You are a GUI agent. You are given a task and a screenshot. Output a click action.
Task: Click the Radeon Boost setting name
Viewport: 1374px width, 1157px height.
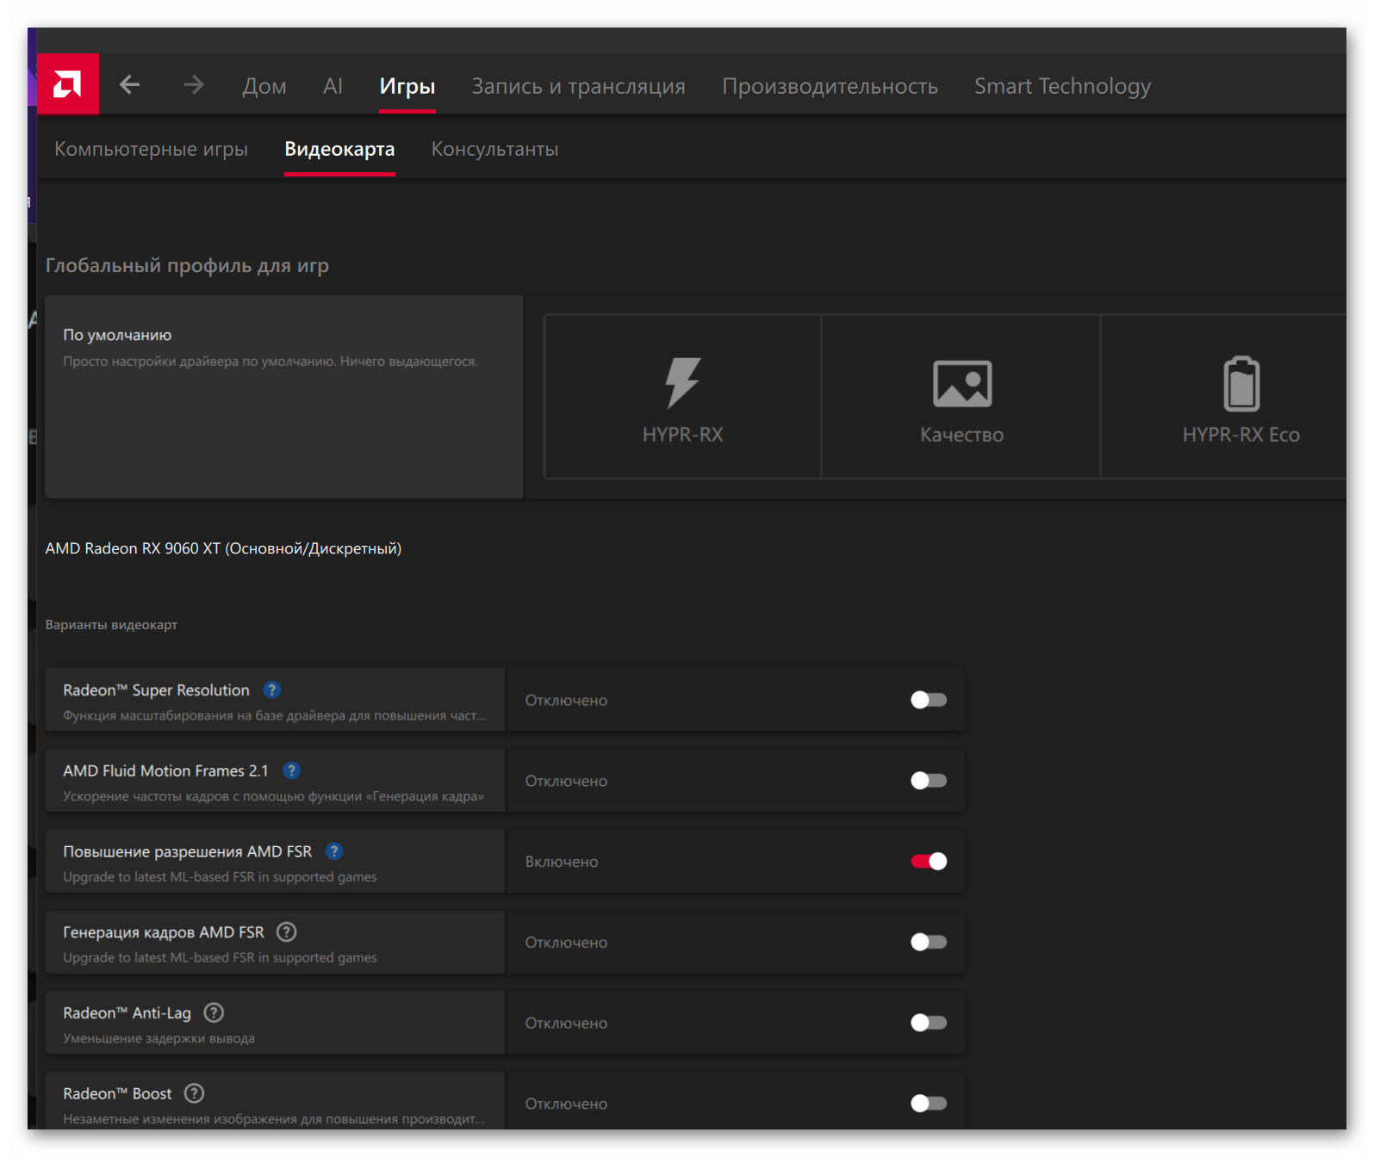117,1093
